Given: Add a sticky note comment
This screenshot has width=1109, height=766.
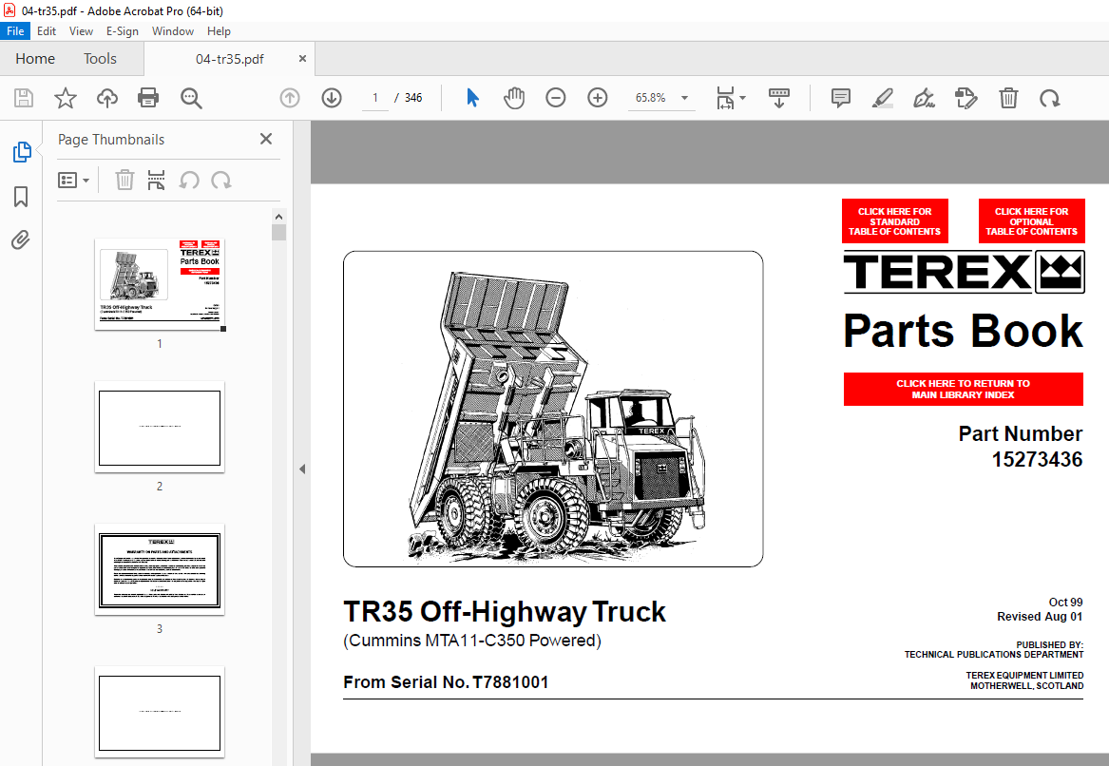Looking at the screenshot, I should coord(840,98).
